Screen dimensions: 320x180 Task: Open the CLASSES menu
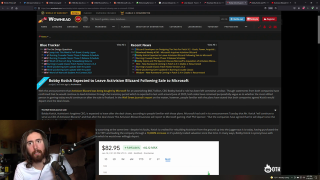125,26
